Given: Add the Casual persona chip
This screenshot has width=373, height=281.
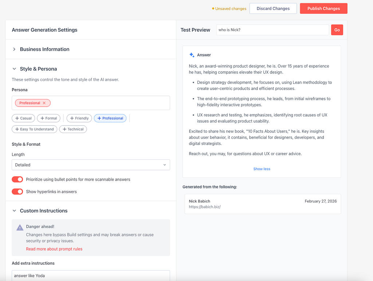Looking at the screenshot, I should 23,118.
